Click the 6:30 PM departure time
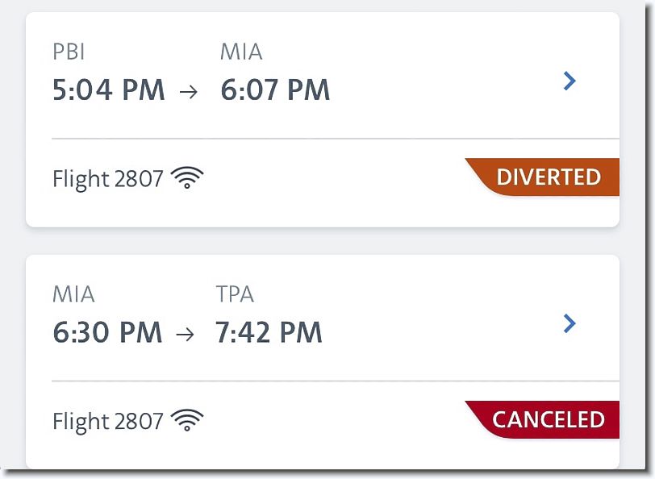655x479 pixels. [x=107, y=332]
